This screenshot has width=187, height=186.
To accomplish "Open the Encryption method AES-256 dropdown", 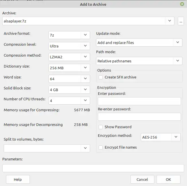I will pos(176,137).
